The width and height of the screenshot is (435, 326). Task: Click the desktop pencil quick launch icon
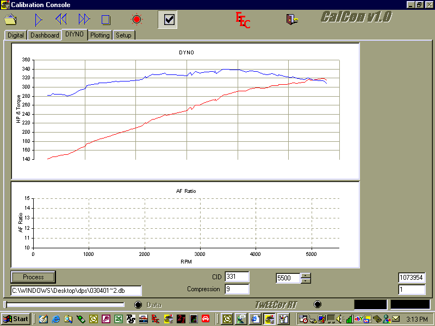coord(43,319)
